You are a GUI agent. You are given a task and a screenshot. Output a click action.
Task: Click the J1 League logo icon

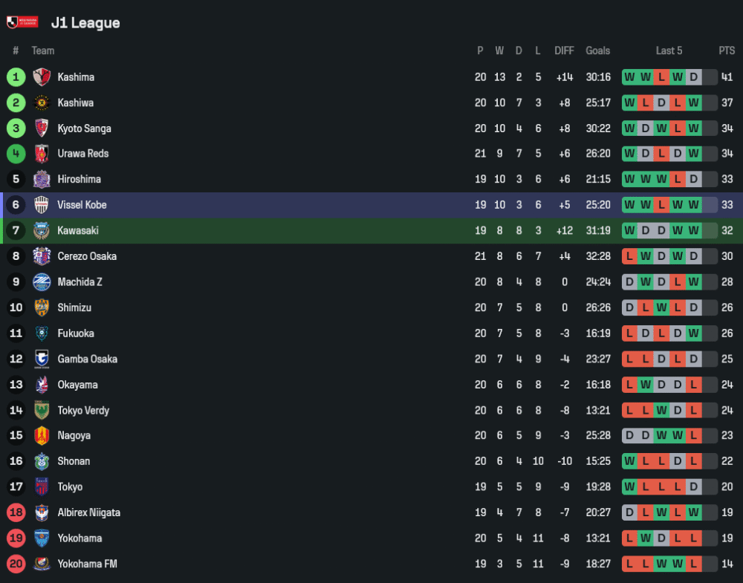[x=22, y=23]
